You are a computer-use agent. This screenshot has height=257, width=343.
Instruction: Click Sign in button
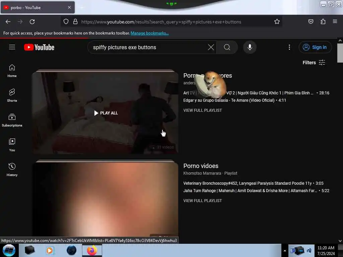315,47
